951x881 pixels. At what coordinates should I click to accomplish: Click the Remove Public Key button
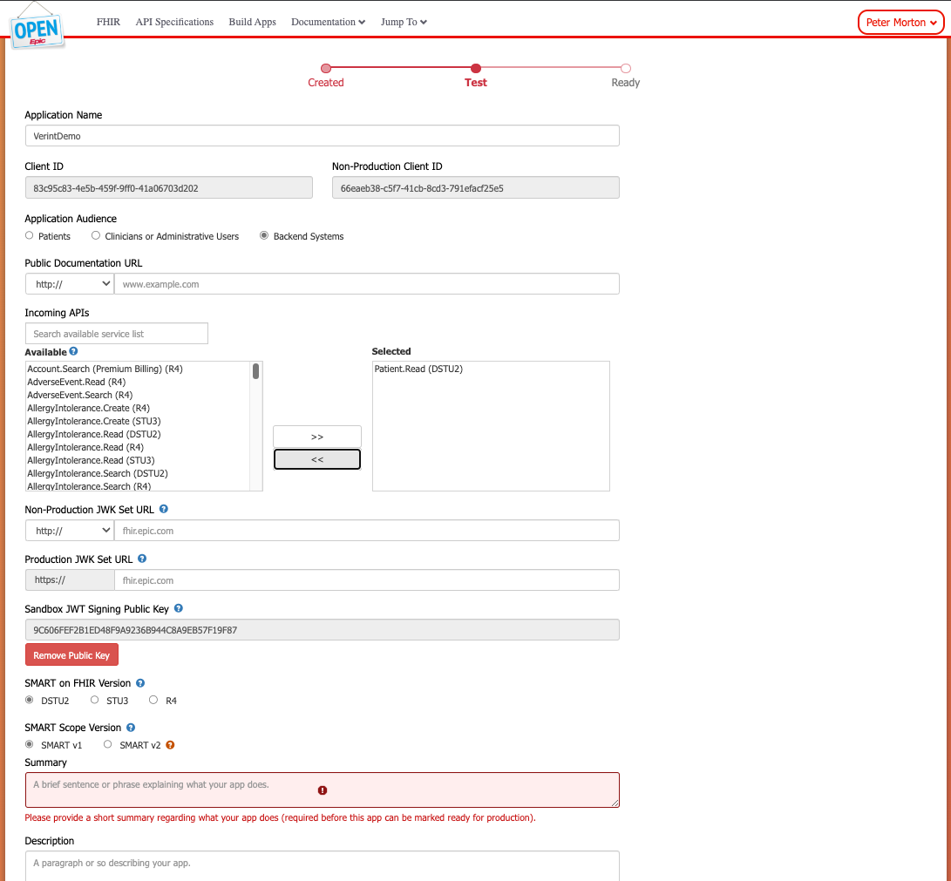71,654
